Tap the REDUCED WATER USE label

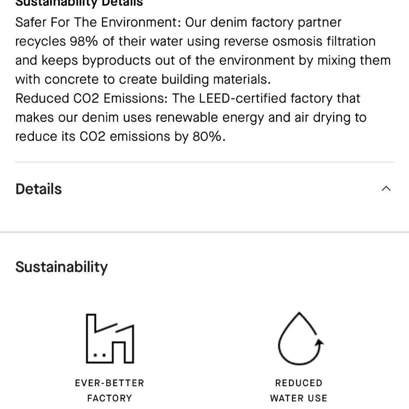click(299, 390)
